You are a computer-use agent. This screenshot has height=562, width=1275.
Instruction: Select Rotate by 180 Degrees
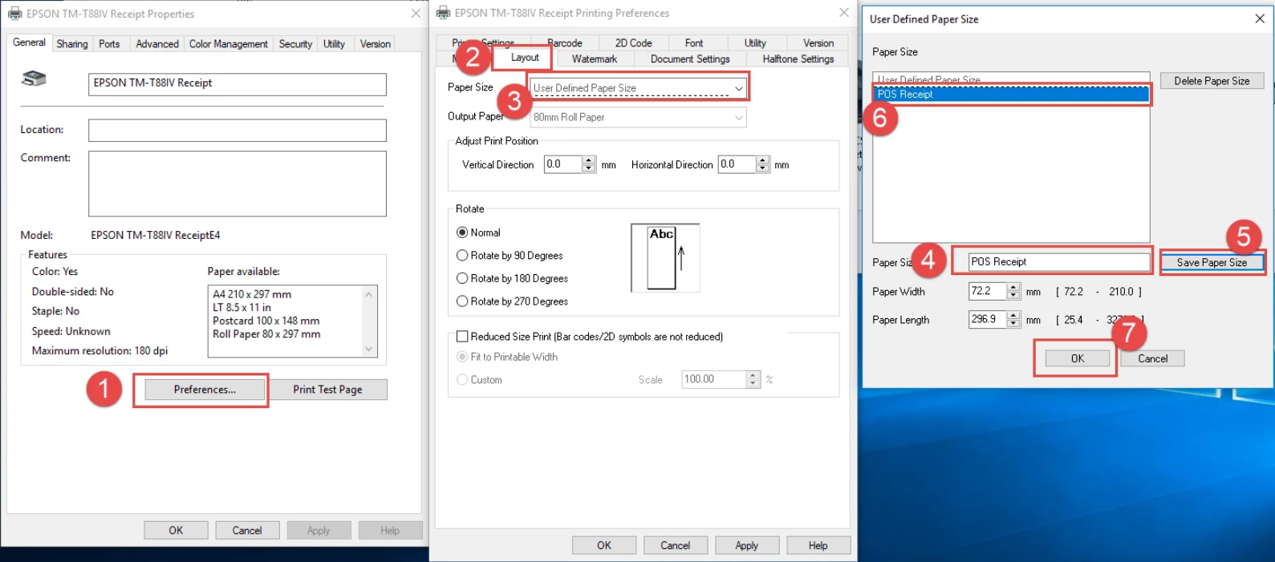point(462,278)
